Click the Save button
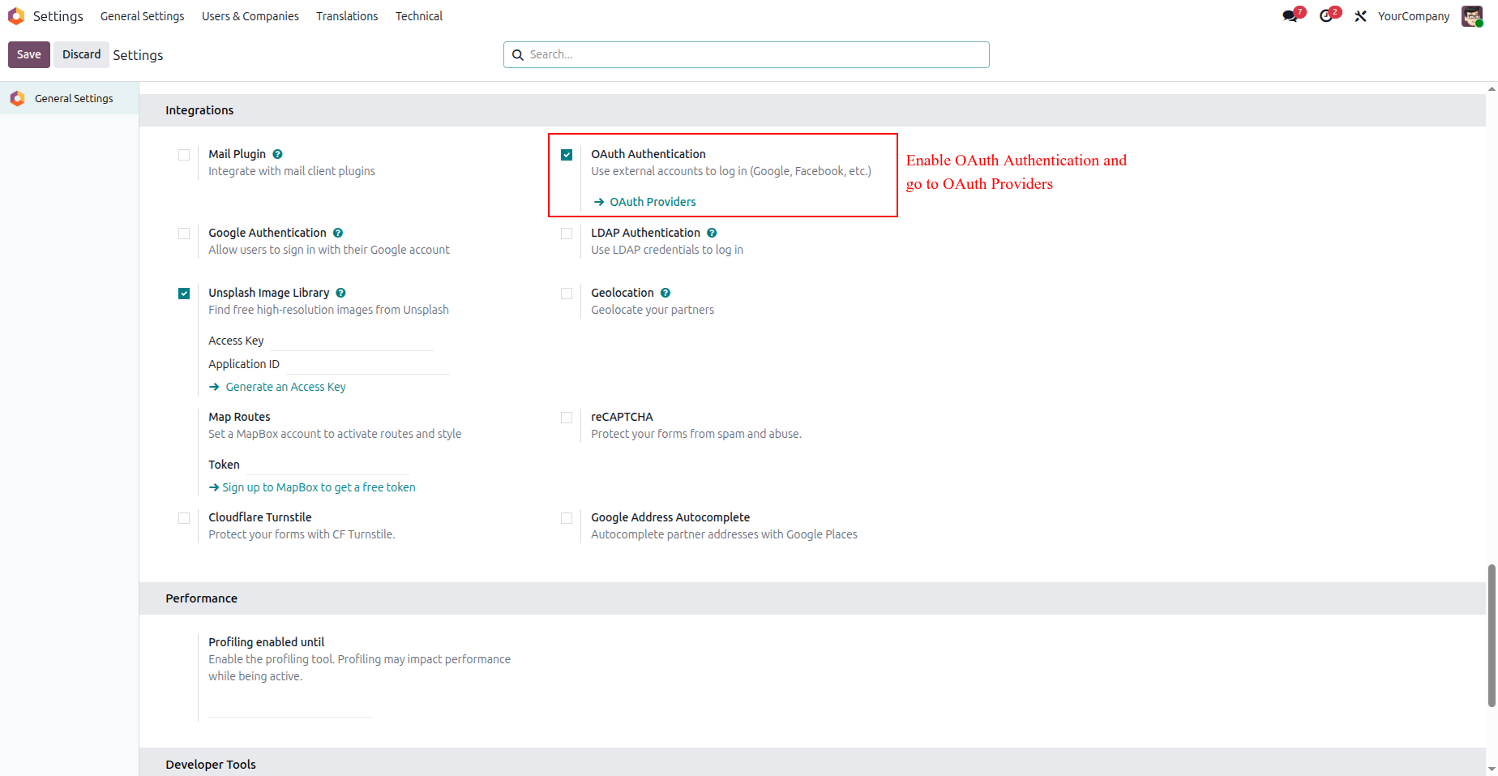Viewport: 1498px width, 776px height. 29,54
